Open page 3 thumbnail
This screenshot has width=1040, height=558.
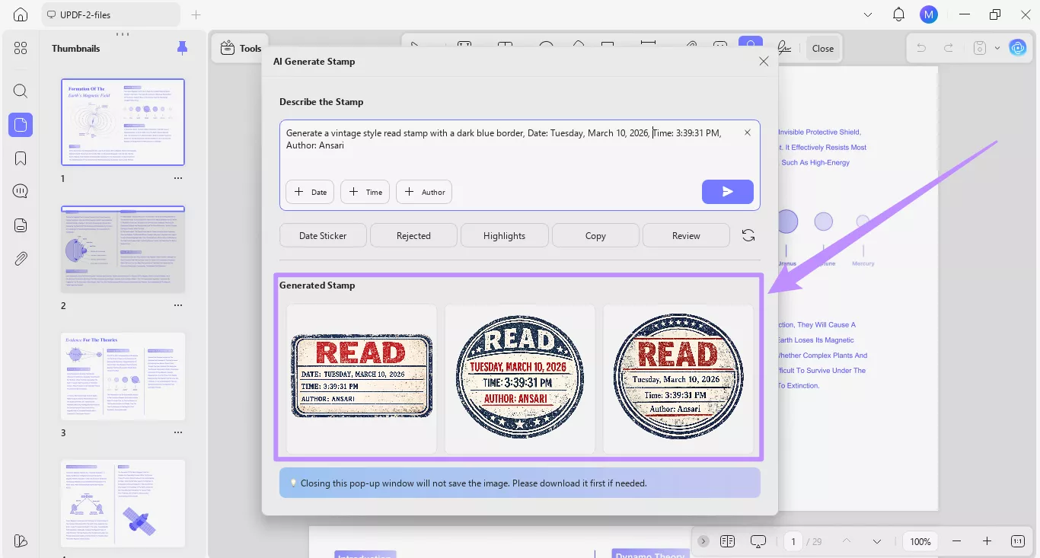pyautogui.click(x=123, y=376)
